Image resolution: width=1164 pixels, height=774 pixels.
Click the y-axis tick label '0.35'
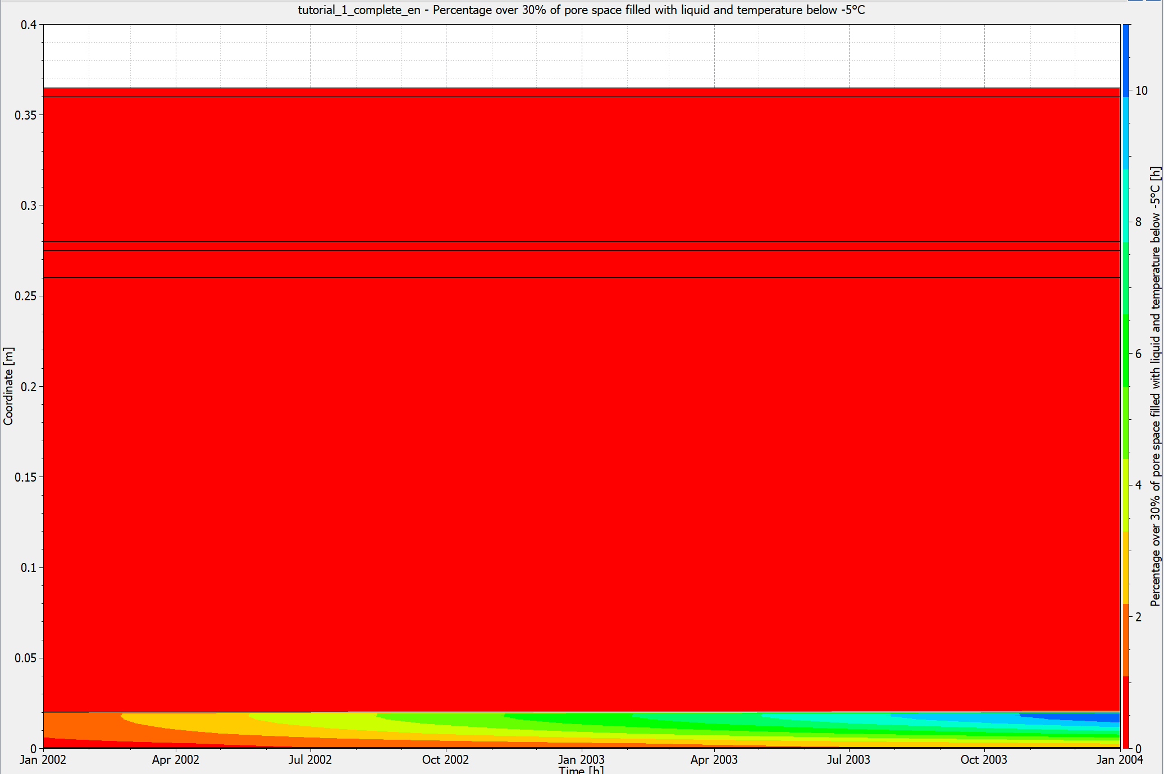[25, 115]
